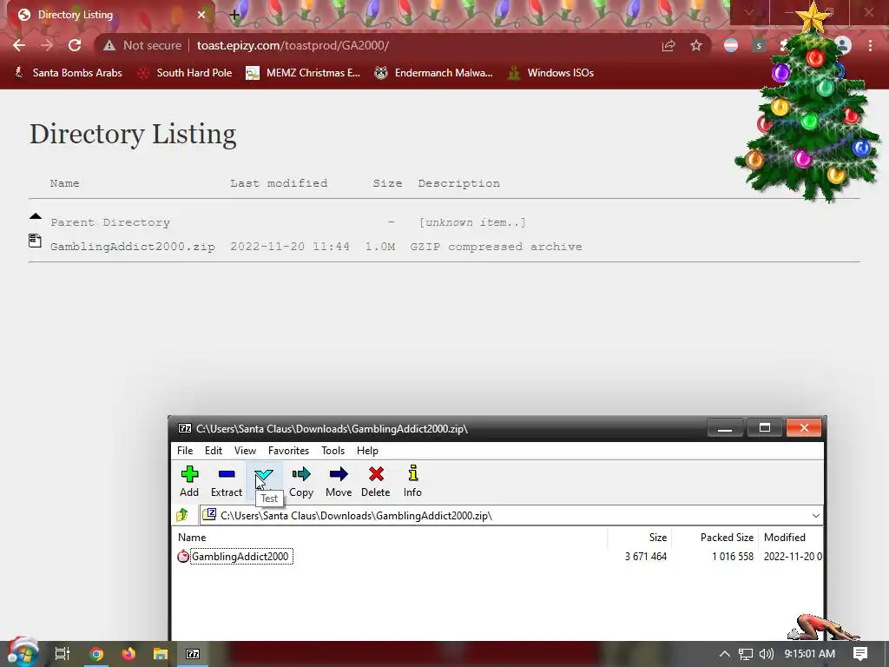Click the 7-Zip window title bar path

click(332, 429)
